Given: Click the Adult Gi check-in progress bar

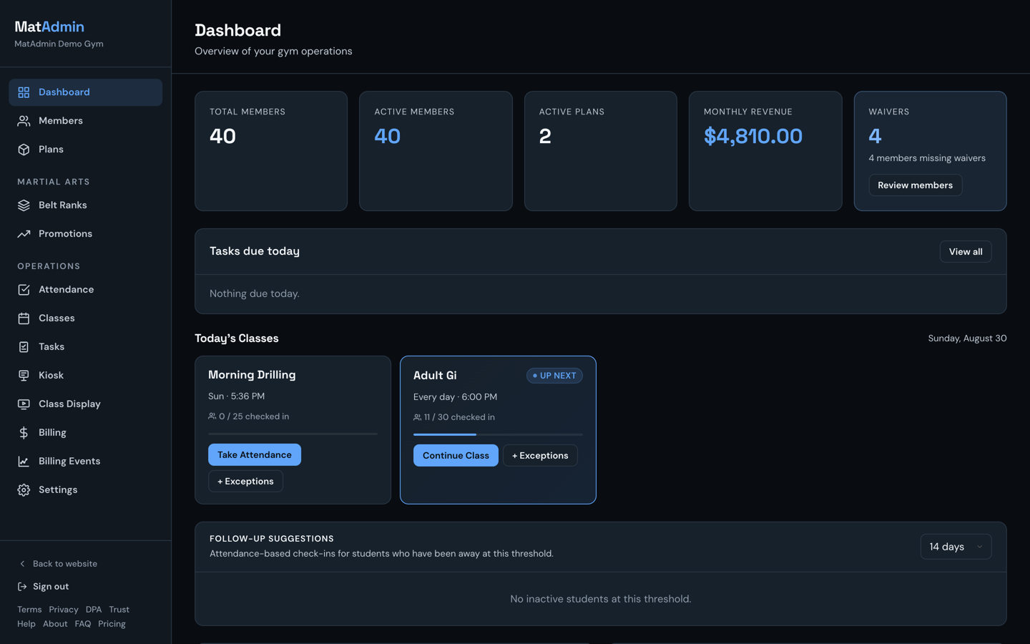Looking at the screenshot, I should pyautogui.click(x=498, y=434).
